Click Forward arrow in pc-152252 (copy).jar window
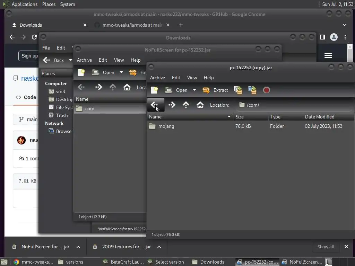The width and height of the screenshot is (355, 266). (x=172, y=105)
